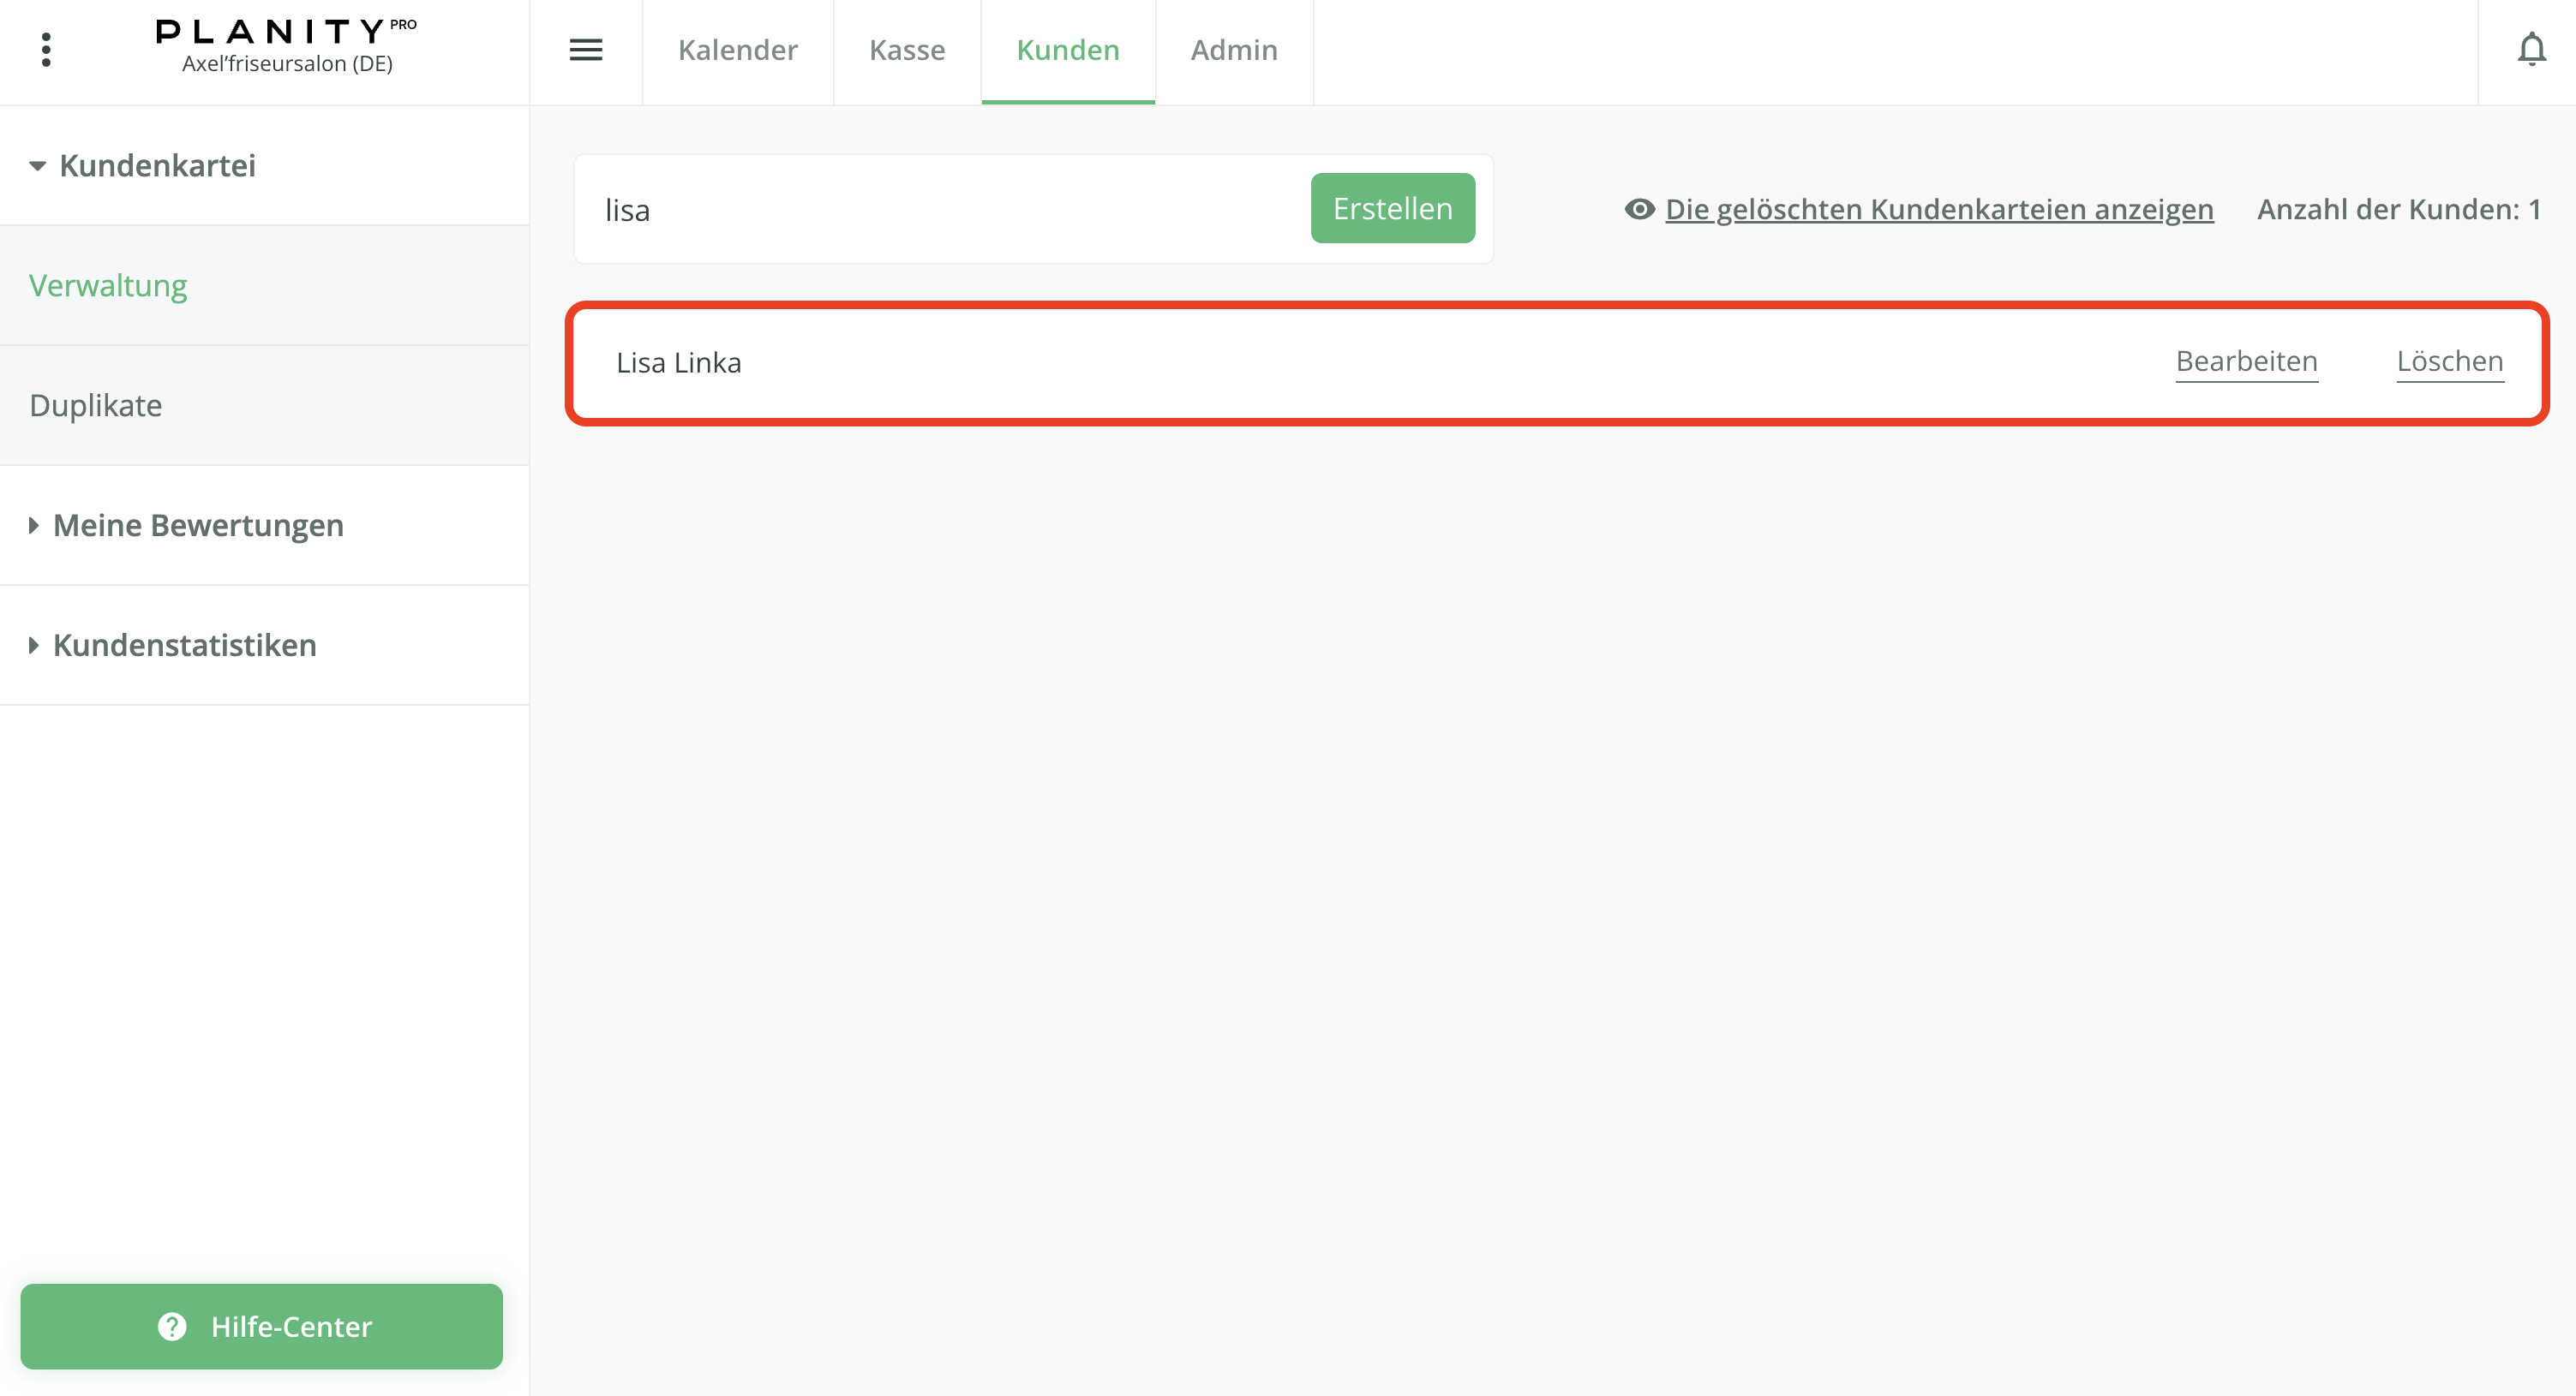
Task: Expand Kundenstatistiken section
Action: click(34, 646)
